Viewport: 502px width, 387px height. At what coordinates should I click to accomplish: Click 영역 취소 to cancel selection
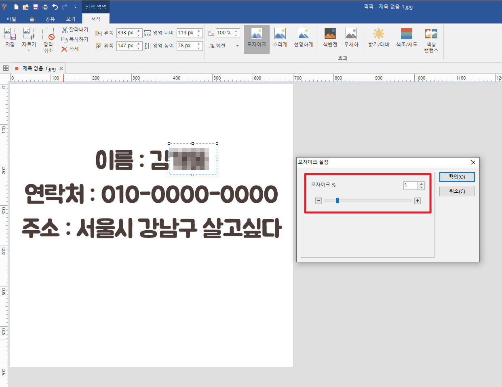pyautogui.click(x=48, y=40)
